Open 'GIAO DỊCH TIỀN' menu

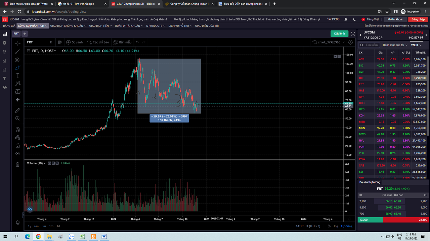point(100,26)
